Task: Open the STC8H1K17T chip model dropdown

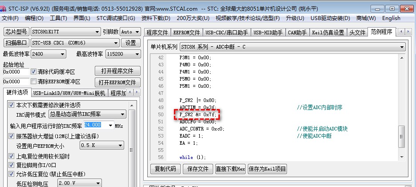Action: click(65, 32)
